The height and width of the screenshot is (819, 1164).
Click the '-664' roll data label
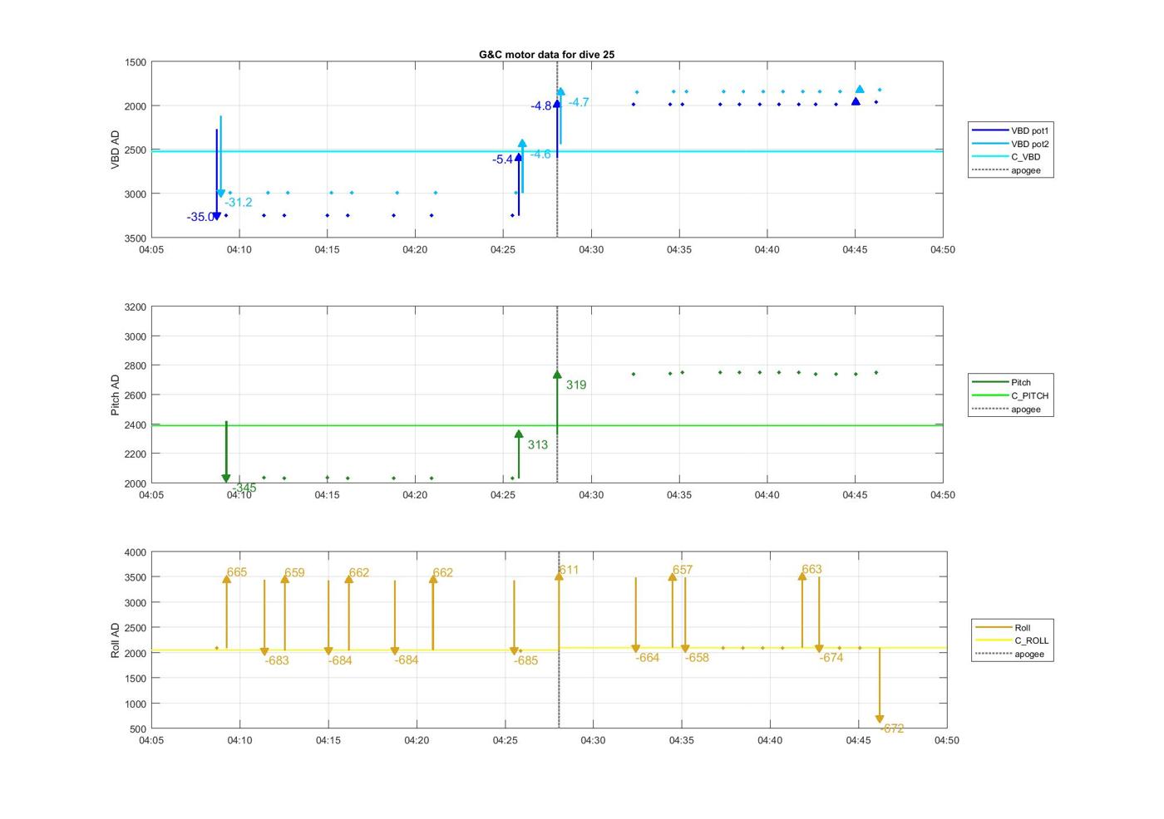click(x=648, y=657)
